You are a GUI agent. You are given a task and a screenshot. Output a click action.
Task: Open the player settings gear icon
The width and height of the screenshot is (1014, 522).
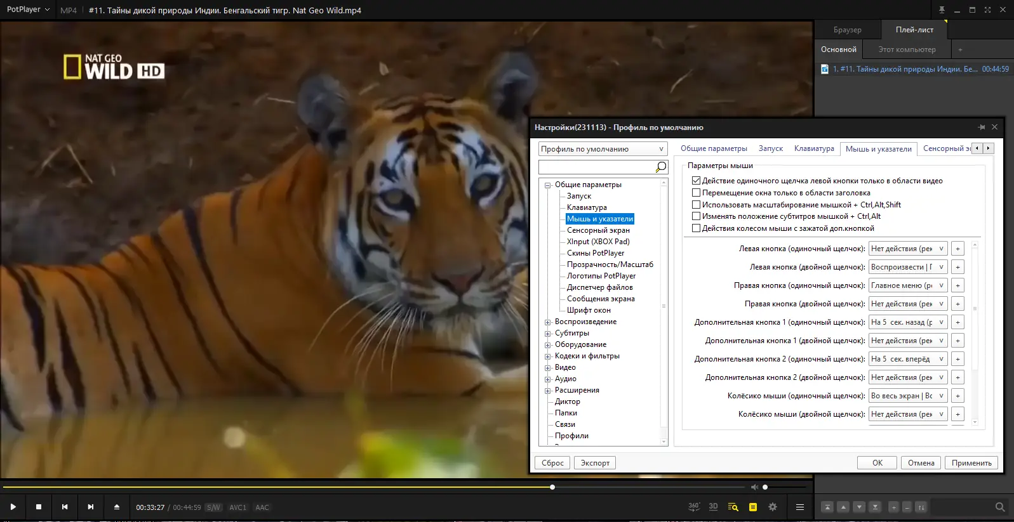(773, 507)
